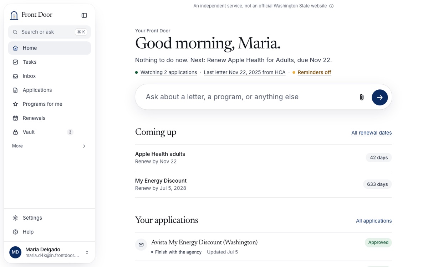Expand the More section
Image resolution: width=428 pixels, height=267 pixels.
50,146
